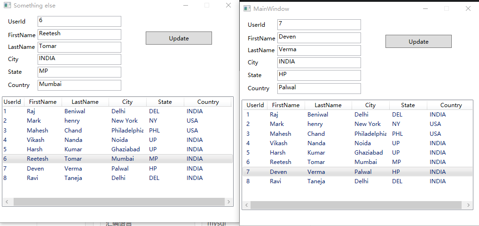The width and height of the screenshot is (479, 226).
Task: Select Vikash Nanda row in Something else window
Action: click(x=118, y=140)
